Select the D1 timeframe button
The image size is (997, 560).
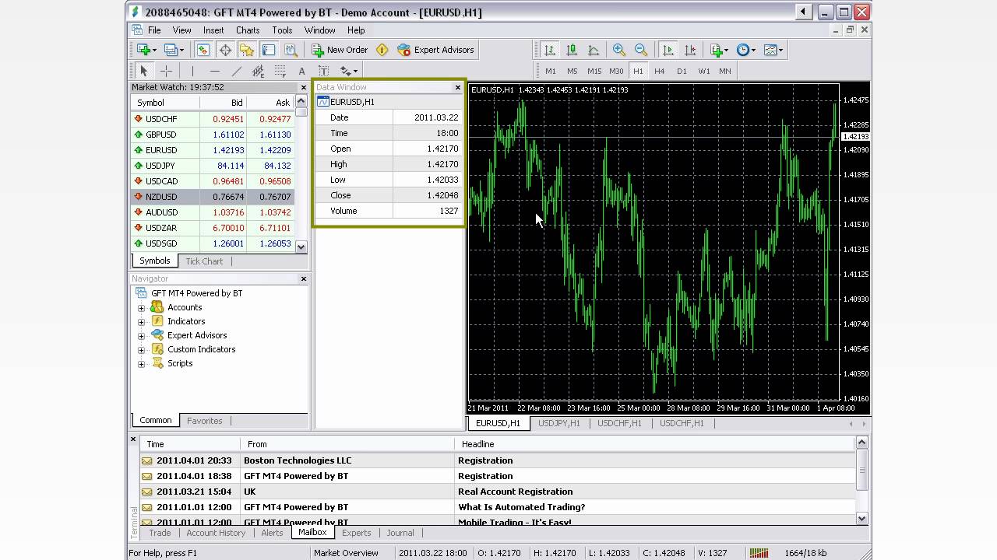pos(682,71)
